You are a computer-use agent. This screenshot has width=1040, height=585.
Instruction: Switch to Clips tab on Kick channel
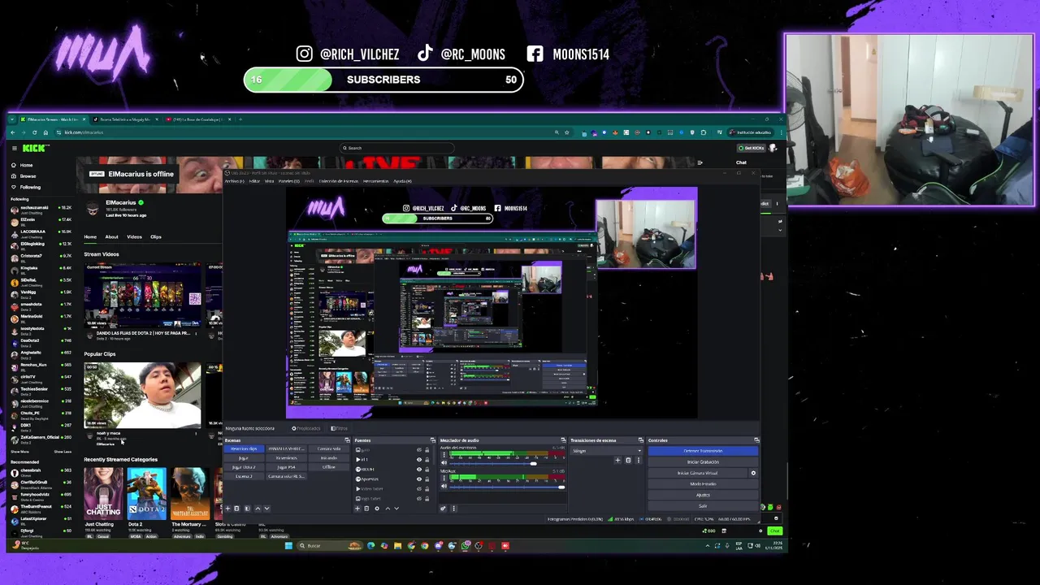156,237
